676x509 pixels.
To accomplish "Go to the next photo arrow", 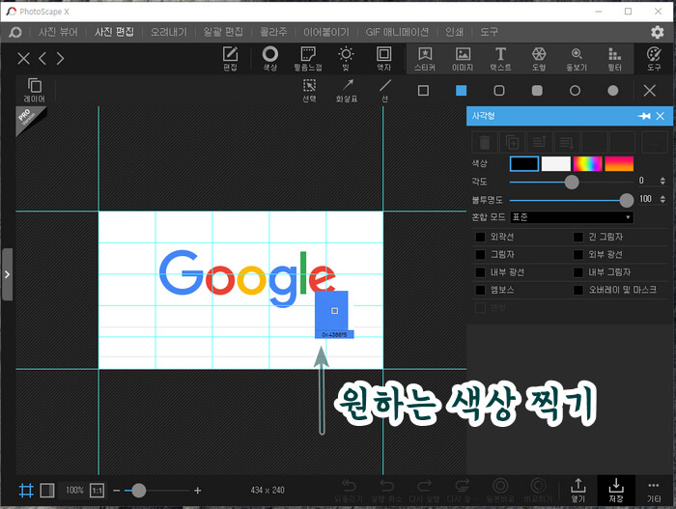I will [x=60, y=58].
